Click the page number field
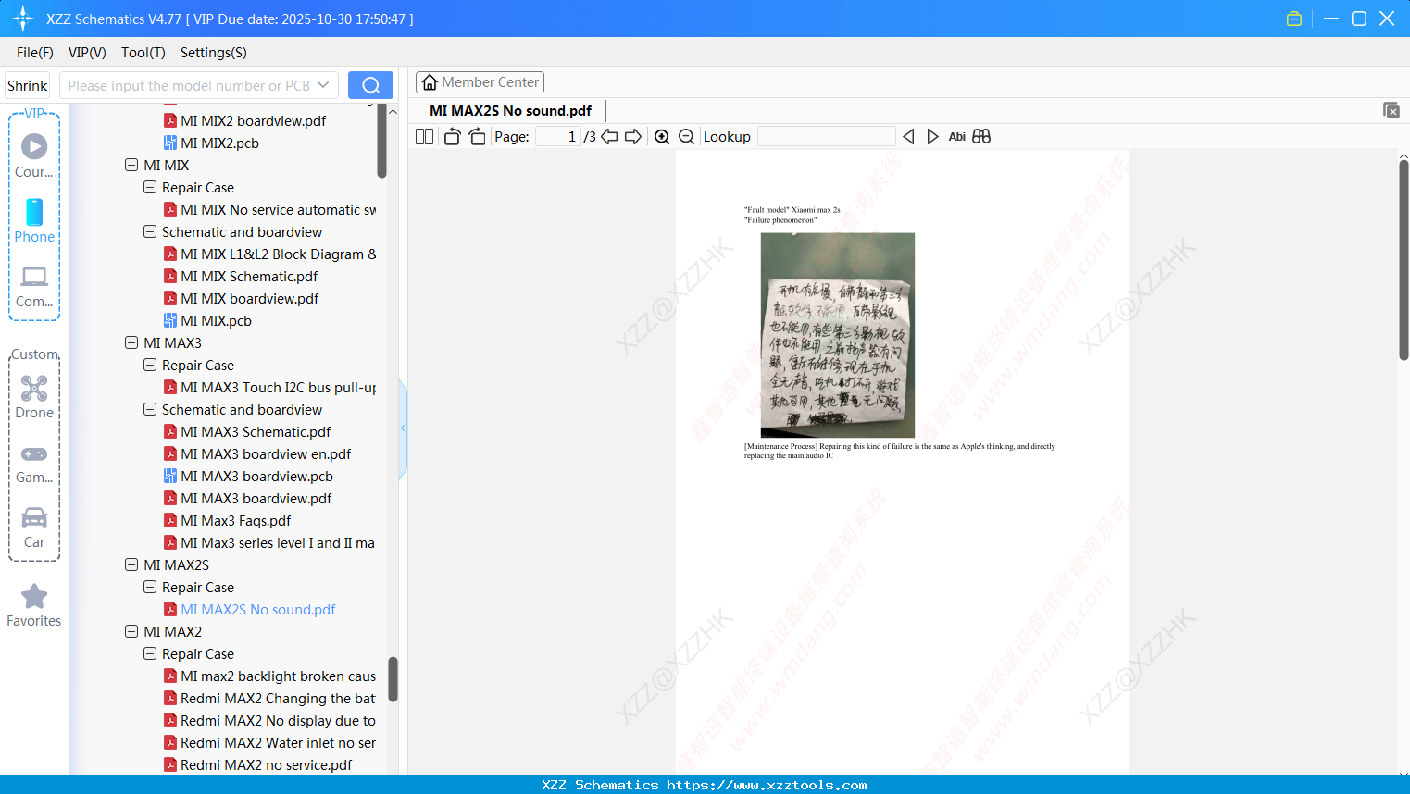This screenshot has height=794, width=1410. coord(558,137)
